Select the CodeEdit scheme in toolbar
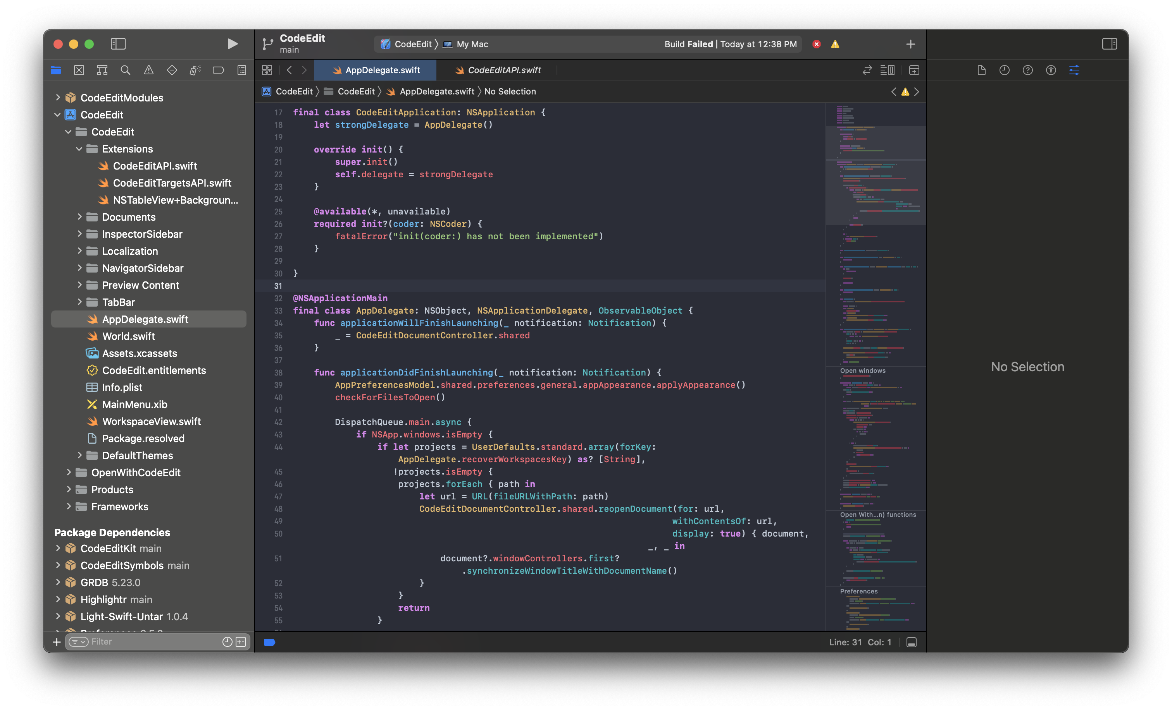The width and height of the screenshot is (1172, 710). coord(406,44)
